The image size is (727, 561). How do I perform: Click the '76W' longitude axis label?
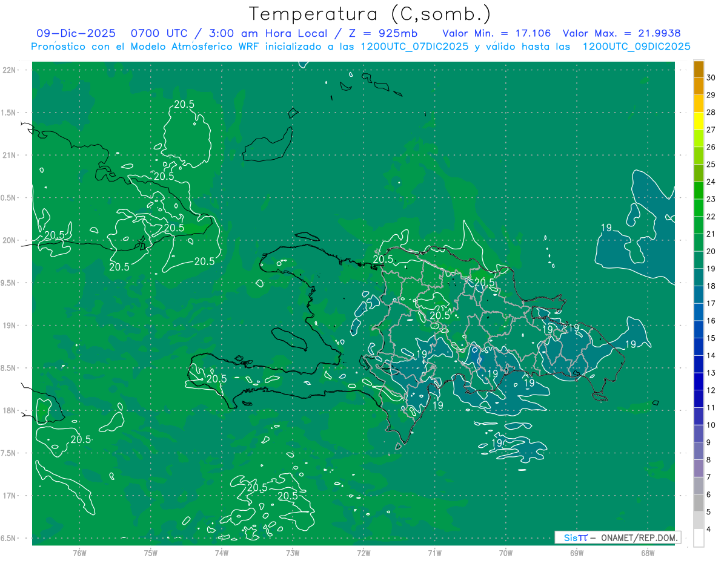[79, 553]
